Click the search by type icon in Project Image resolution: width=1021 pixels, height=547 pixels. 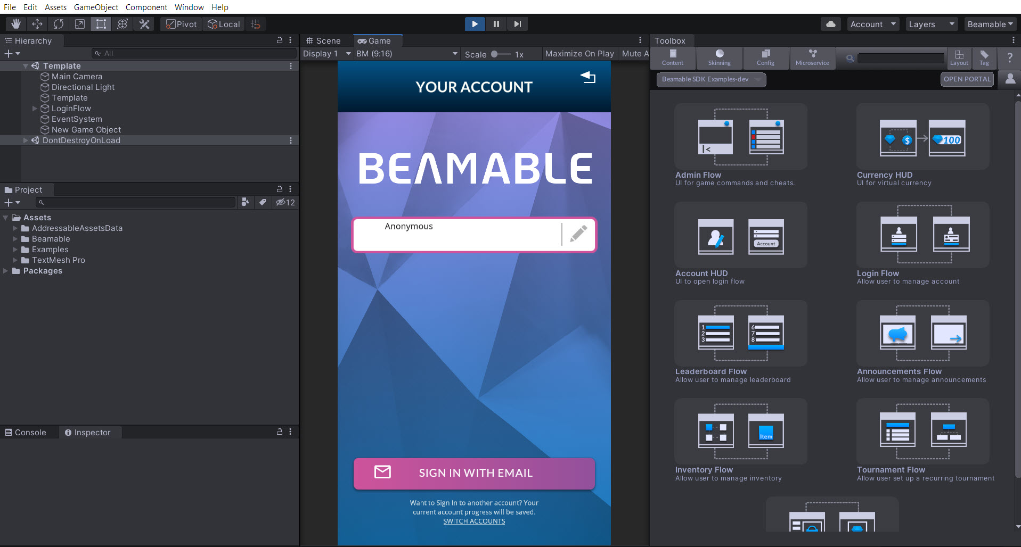tap(245, 202)
